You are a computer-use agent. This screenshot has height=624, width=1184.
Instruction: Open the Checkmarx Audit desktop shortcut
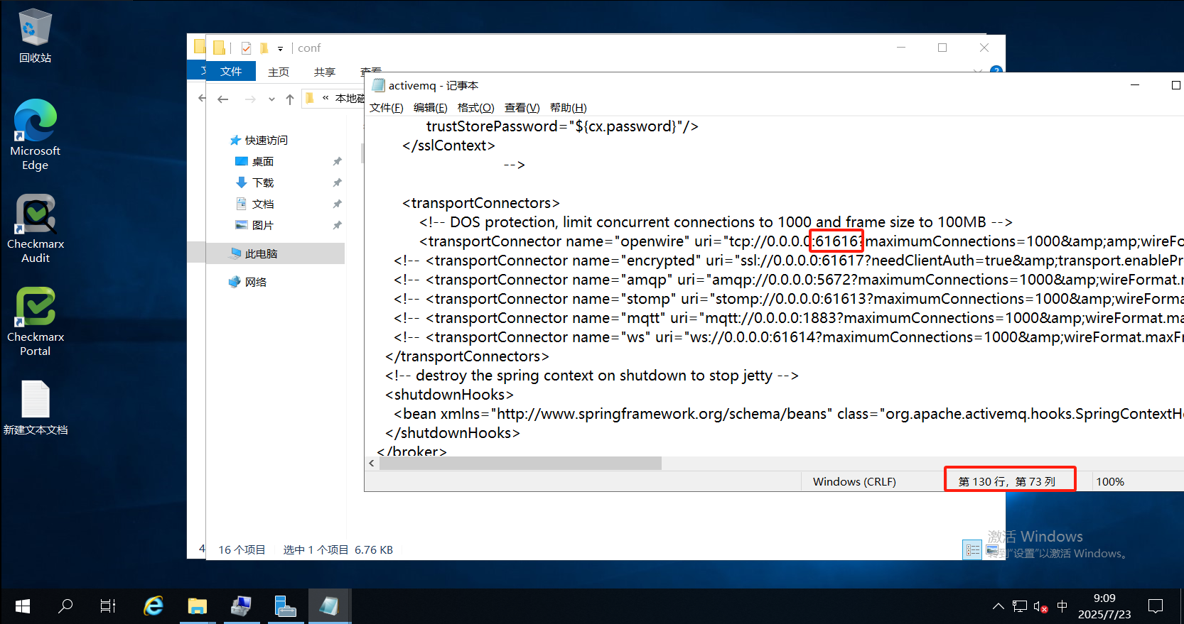pos(35,229)
